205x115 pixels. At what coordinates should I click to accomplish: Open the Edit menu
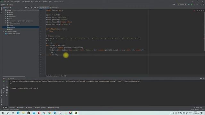click(8, 2)
